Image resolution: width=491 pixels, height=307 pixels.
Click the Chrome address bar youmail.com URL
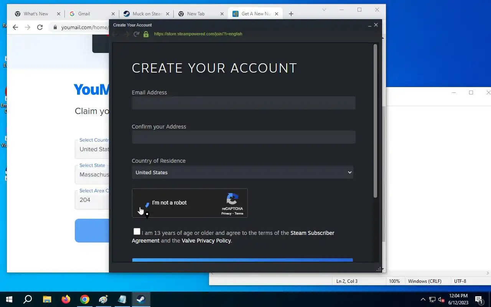tap(84, 28)
